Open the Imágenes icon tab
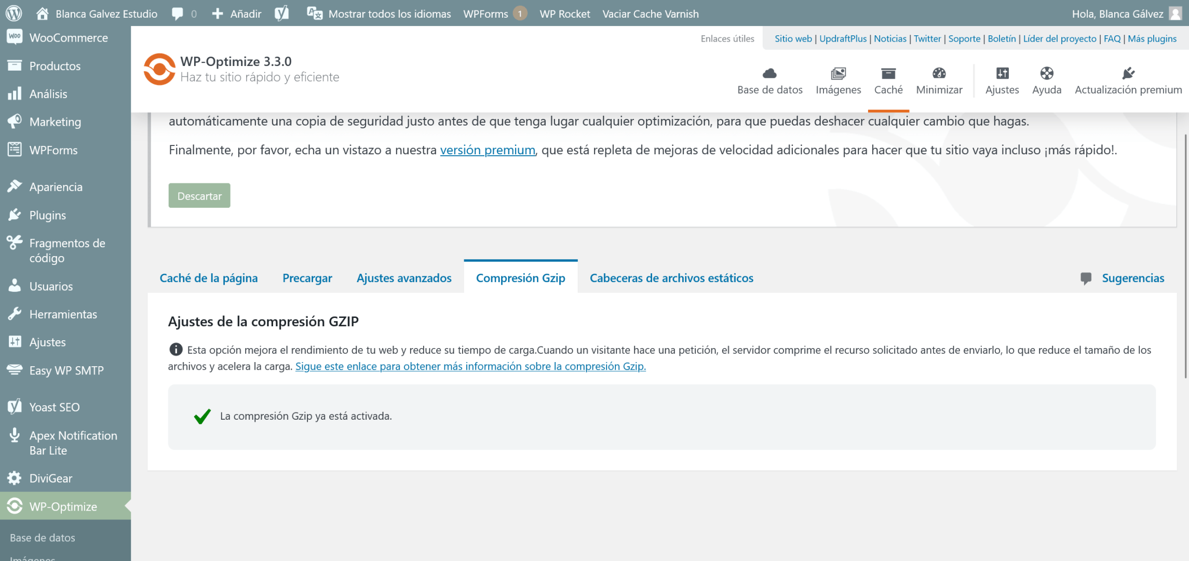The image size is (1189, 561). coord(838,73)
